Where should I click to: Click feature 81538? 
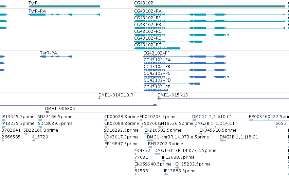[141, 171]
